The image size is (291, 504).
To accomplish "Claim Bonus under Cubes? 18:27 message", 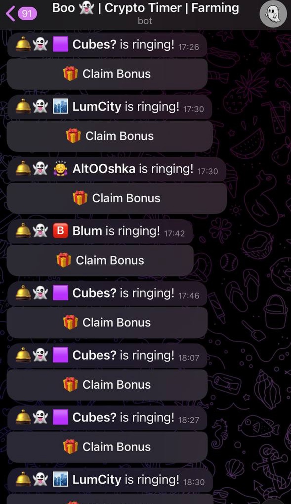I will tap(107, 447).
